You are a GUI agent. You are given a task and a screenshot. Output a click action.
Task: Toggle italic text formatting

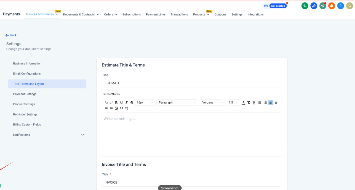click(x=127, y=102)
